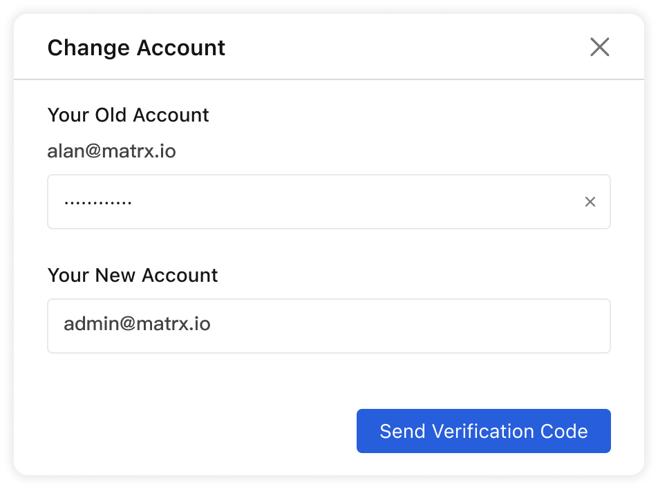Clear the old account password field

(590, 202)
